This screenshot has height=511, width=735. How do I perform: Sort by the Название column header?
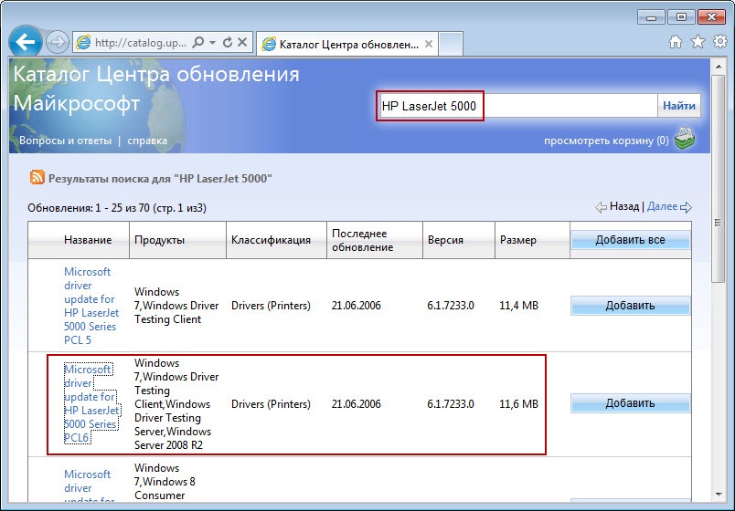(x=88, y=240)
